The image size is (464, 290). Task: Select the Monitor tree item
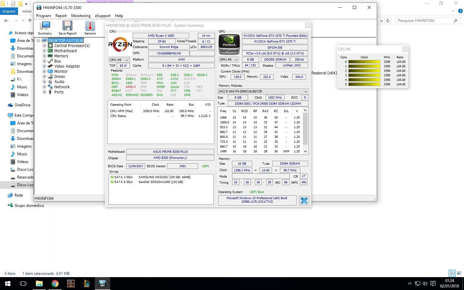coord(61,71)
